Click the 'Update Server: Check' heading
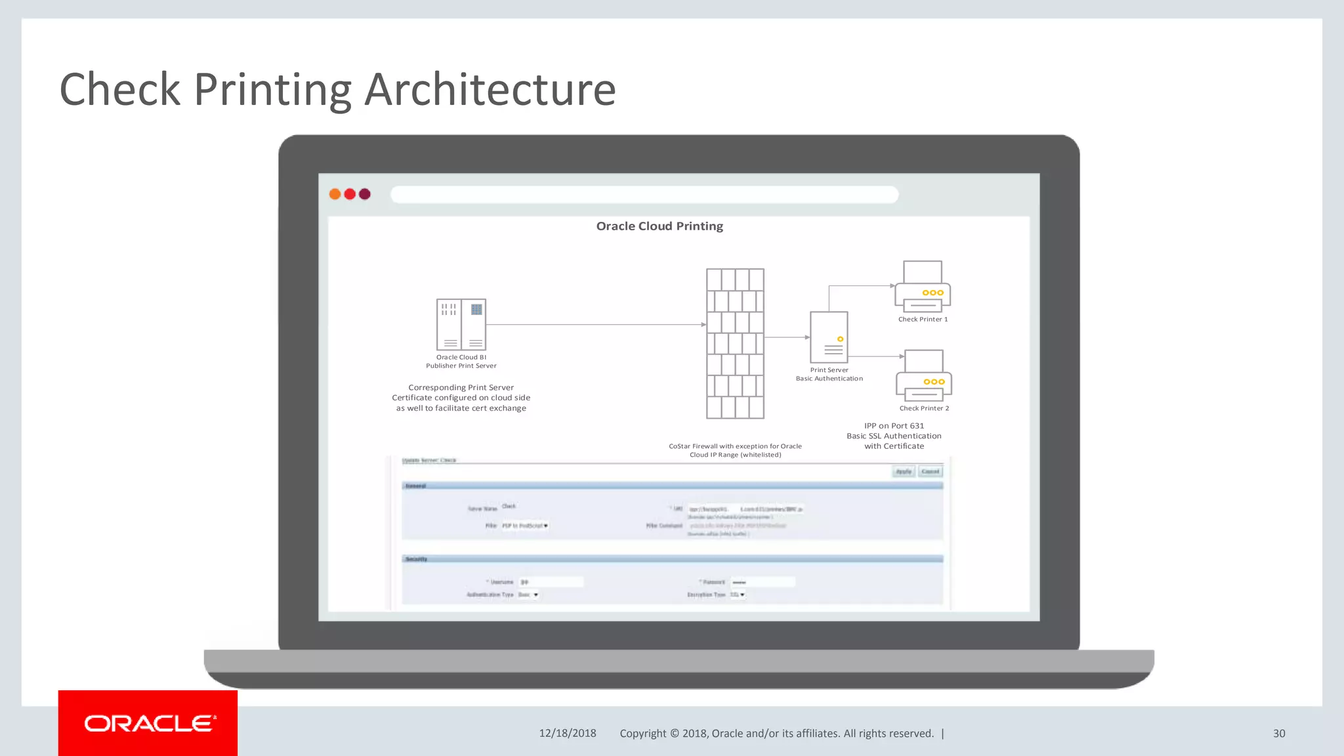The width and height of the screenshot is (1344, 756). point(429,460)
